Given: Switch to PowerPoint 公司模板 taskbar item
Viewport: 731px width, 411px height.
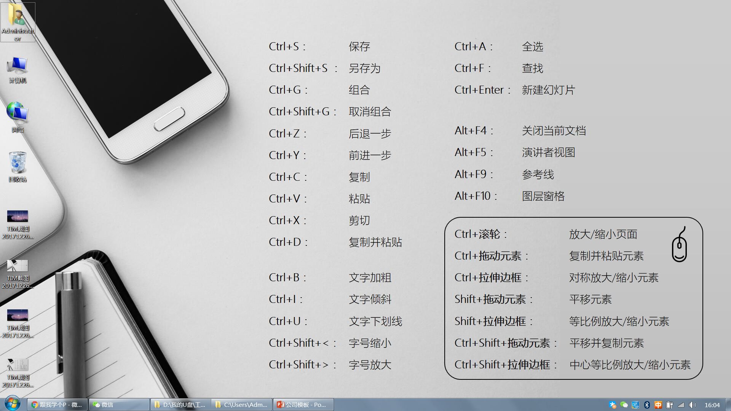Looking at the screenshot, I should [303, 405].
